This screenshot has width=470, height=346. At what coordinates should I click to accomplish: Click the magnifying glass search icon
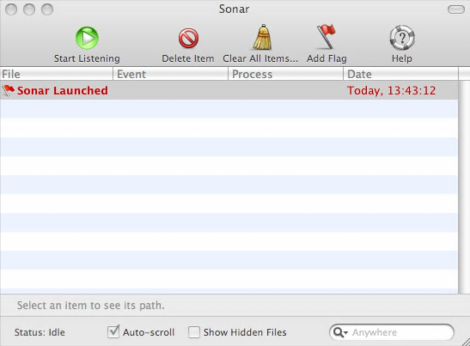coord(338,332)
